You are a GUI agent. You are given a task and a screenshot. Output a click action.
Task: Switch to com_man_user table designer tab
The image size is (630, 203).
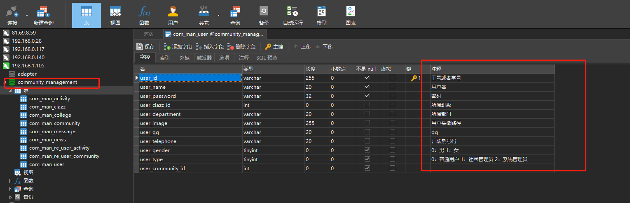click(x=214, y=34)
